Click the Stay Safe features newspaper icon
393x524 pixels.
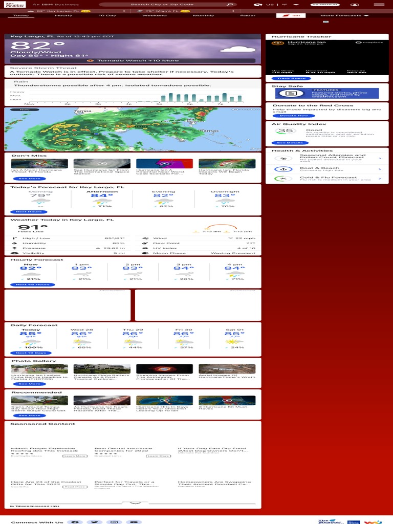point(291,93)
